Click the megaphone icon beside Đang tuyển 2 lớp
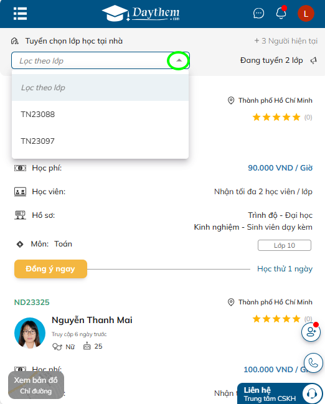The height and width of the screenshot is (404, 325). (313, 60)
